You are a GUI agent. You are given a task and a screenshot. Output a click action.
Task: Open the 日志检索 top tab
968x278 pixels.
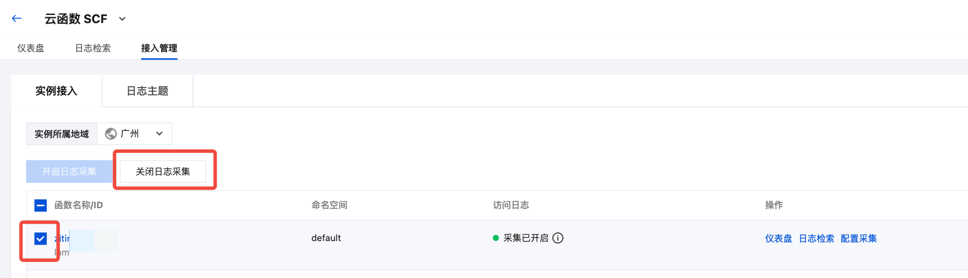(x=93, y=48)
